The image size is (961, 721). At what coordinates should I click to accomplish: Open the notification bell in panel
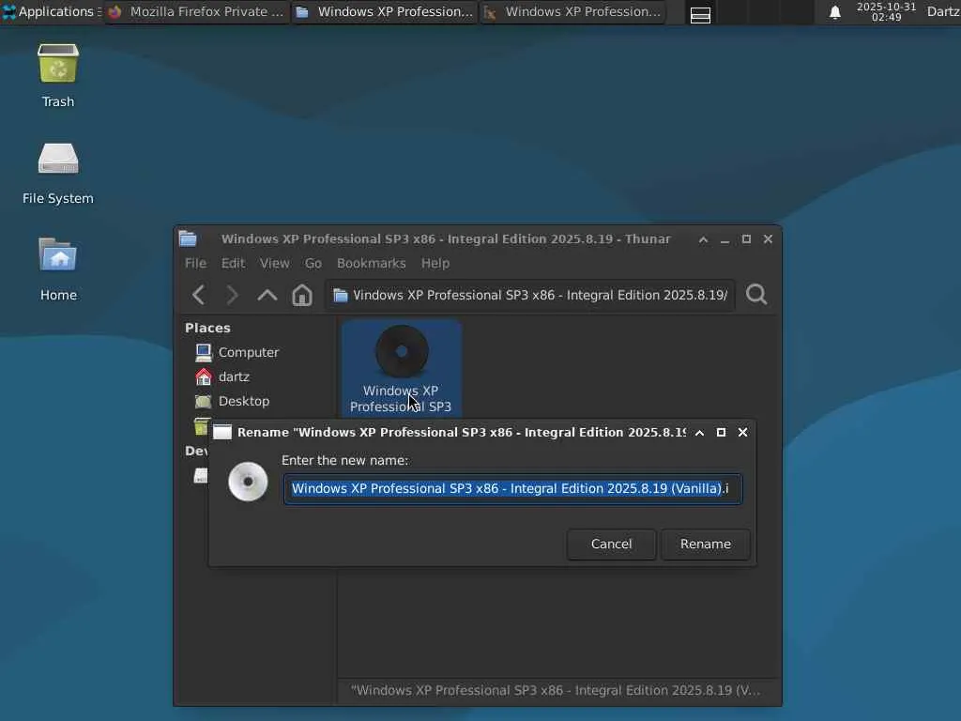tap(834, 12)
